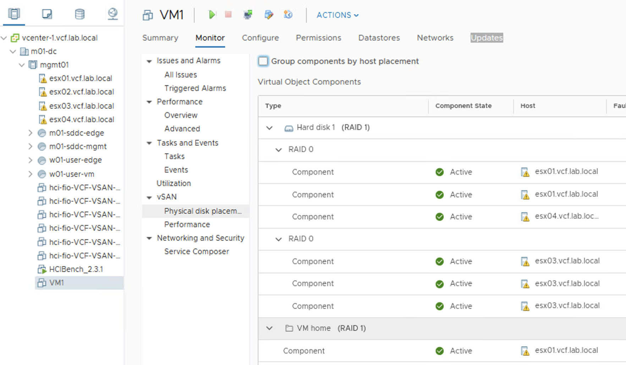Open the Permissions tab
The height and width of the screenshot is (365, 626).
pyautogui.click(x=319, y=38)
